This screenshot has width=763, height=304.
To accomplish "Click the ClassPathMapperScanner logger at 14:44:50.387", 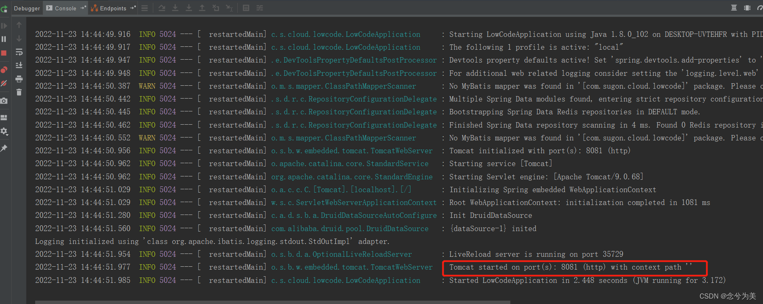I will [x=343, y=86].
